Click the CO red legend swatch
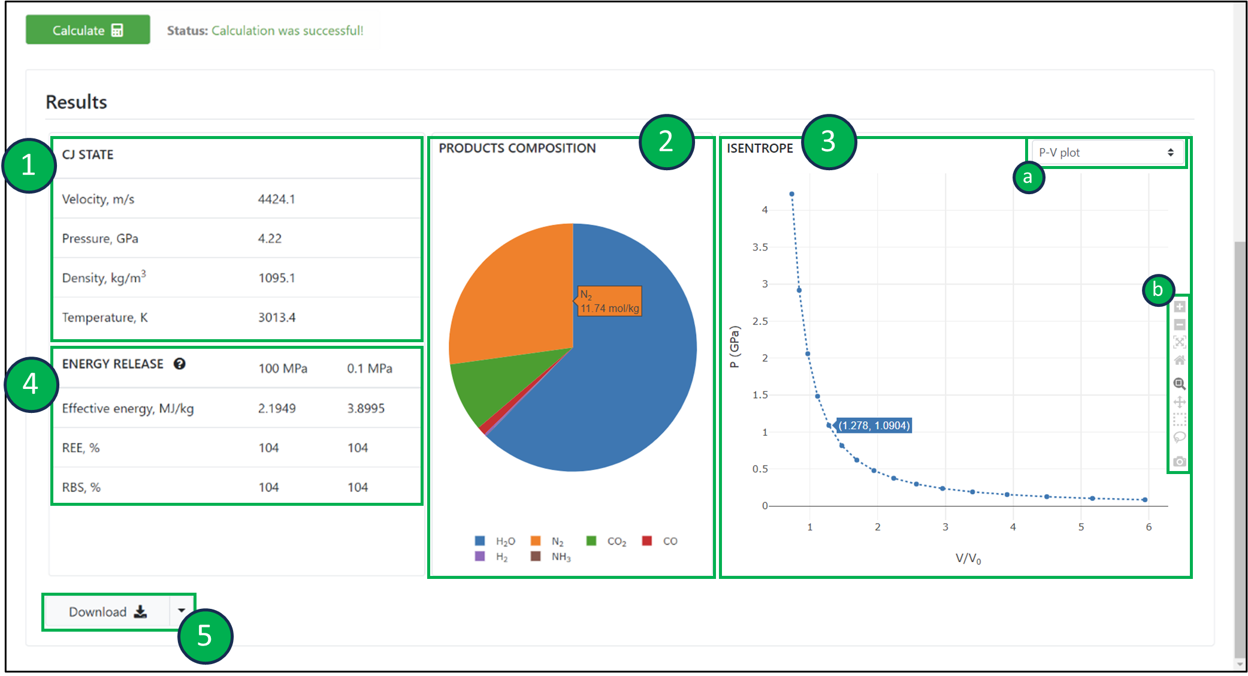 pos(647,541)
